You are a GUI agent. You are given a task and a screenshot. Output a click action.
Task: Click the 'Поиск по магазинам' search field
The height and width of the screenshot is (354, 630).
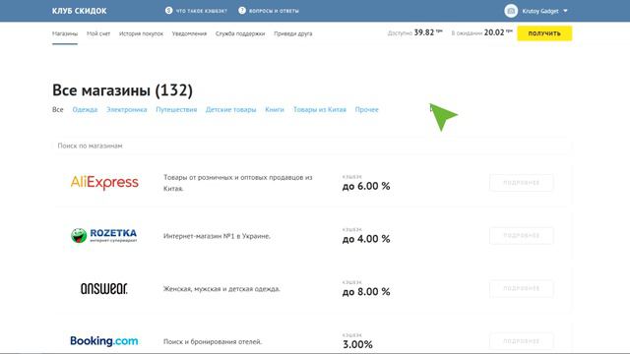coord(311,146)
